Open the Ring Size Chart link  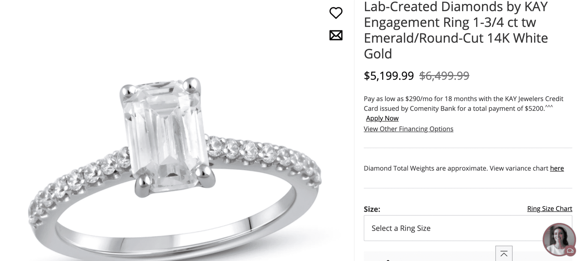click(x=549, y=209)
